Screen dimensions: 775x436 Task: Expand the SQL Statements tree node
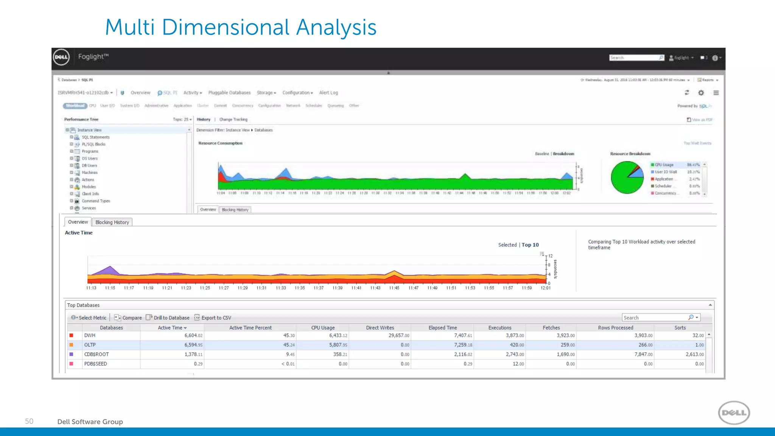[71, 137]
